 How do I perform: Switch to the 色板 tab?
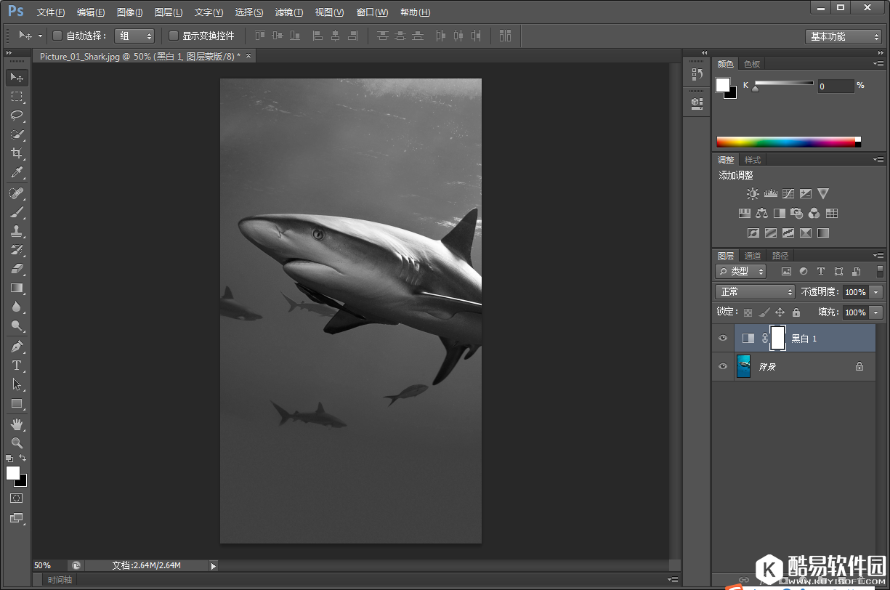(x=752, y=64)
